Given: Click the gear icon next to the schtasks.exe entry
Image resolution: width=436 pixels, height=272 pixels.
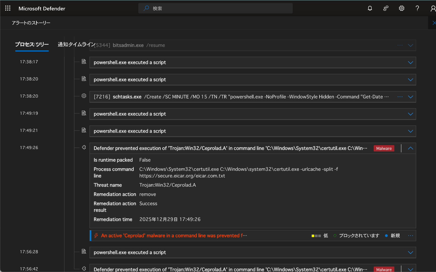Looking at the screenshot, I should click(84, 96).
